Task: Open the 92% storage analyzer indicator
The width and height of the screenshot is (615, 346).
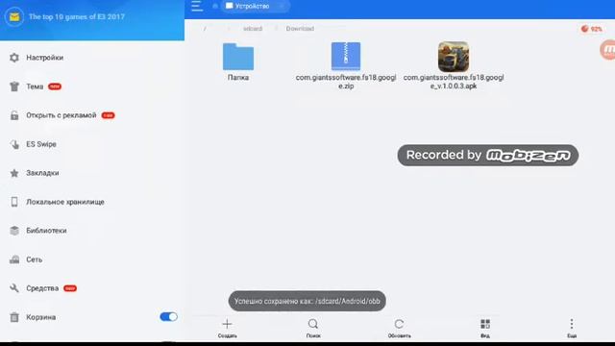Action: 592,29
